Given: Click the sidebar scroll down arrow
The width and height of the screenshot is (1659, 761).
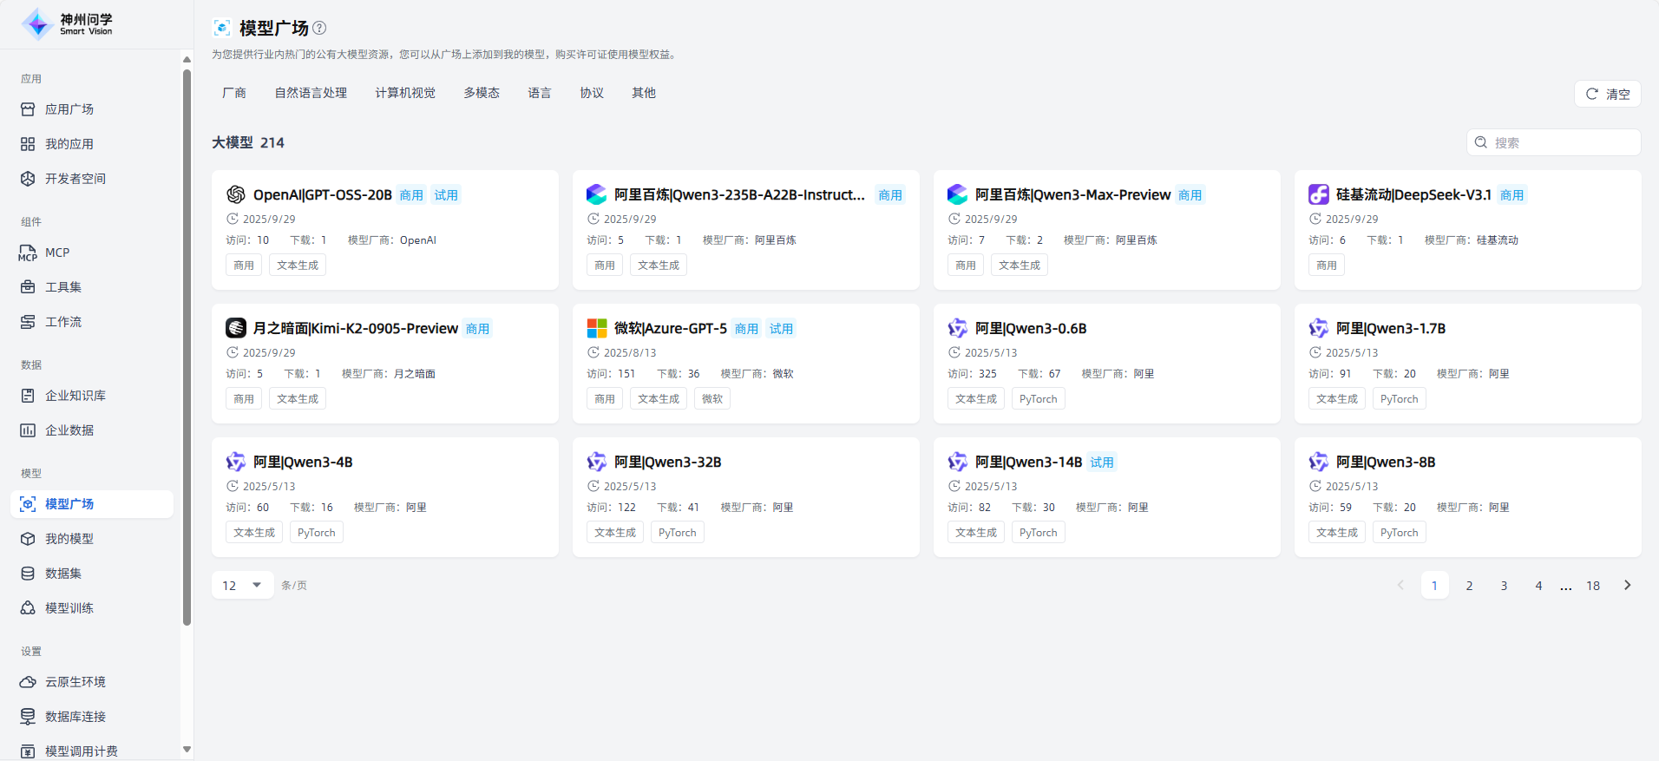Looking at the screenshot, I should [x=187, y=749].
